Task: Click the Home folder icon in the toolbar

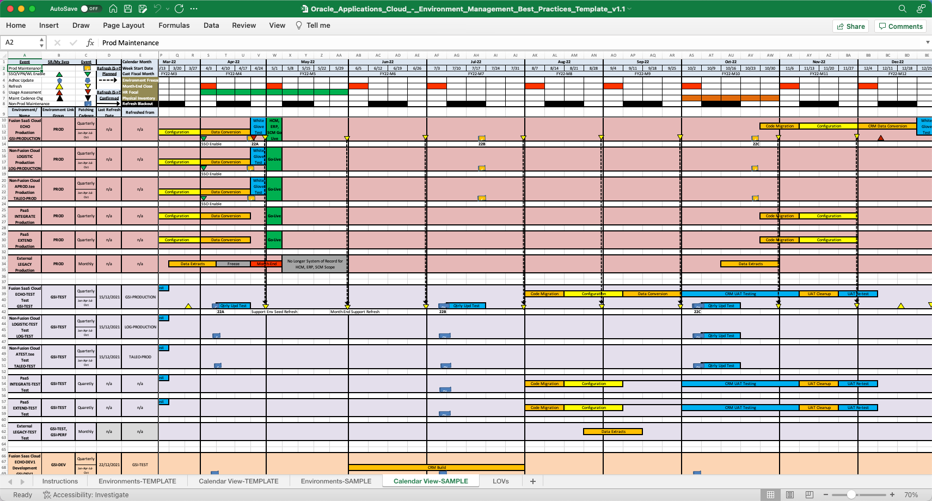Action: point(113,8)
